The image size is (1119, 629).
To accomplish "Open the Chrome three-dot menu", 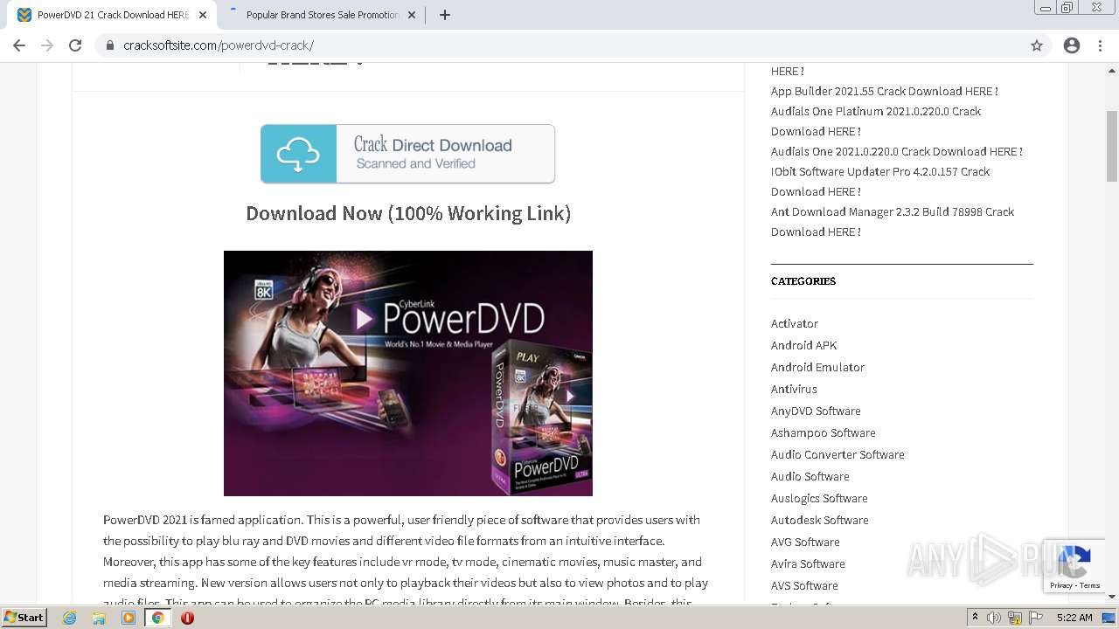I will [x=1100, y=45].
